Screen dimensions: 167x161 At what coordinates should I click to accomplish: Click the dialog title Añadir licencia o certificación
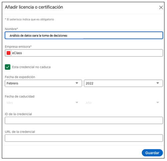point(34,7)
